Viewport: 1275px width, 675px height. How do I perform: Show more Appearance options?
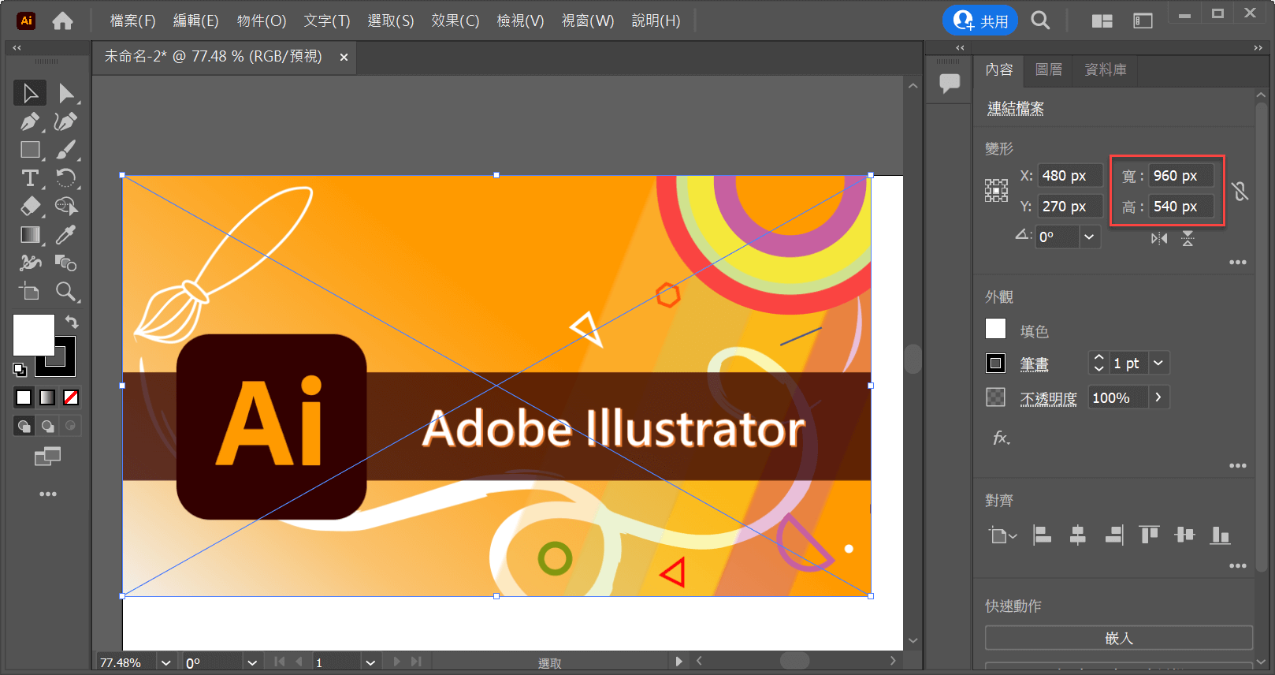coord(1238,465)
